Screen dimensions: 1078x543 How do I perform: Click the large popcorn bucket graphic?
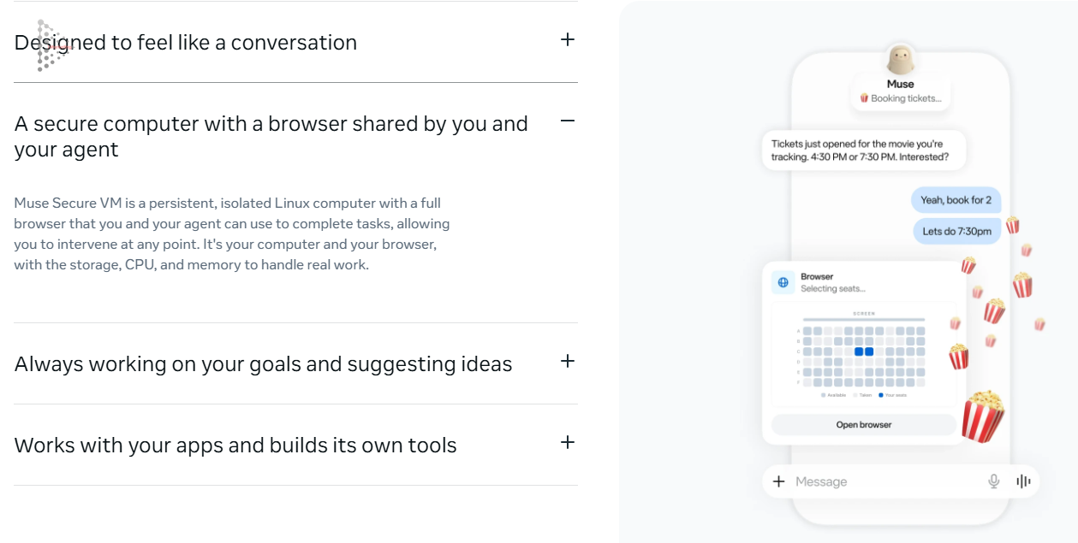coord(982,416)
